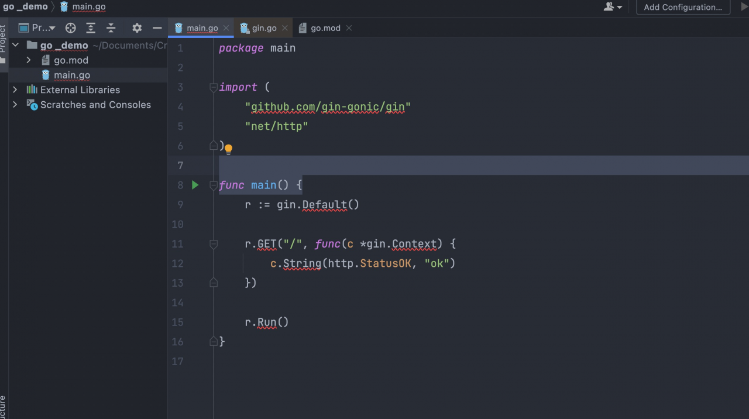
Task: Click c.String call on line 12
Action: [296, 263]
